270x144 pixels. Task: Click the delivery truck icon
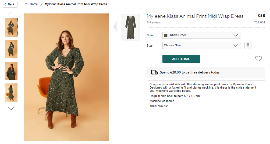[154, 72]
